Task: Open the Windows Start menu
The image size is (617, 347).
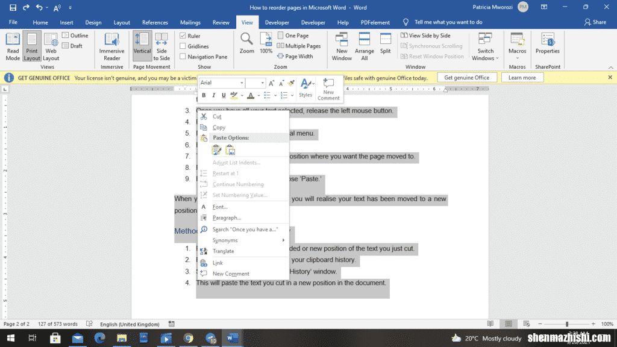Action: tap(11, 338)
